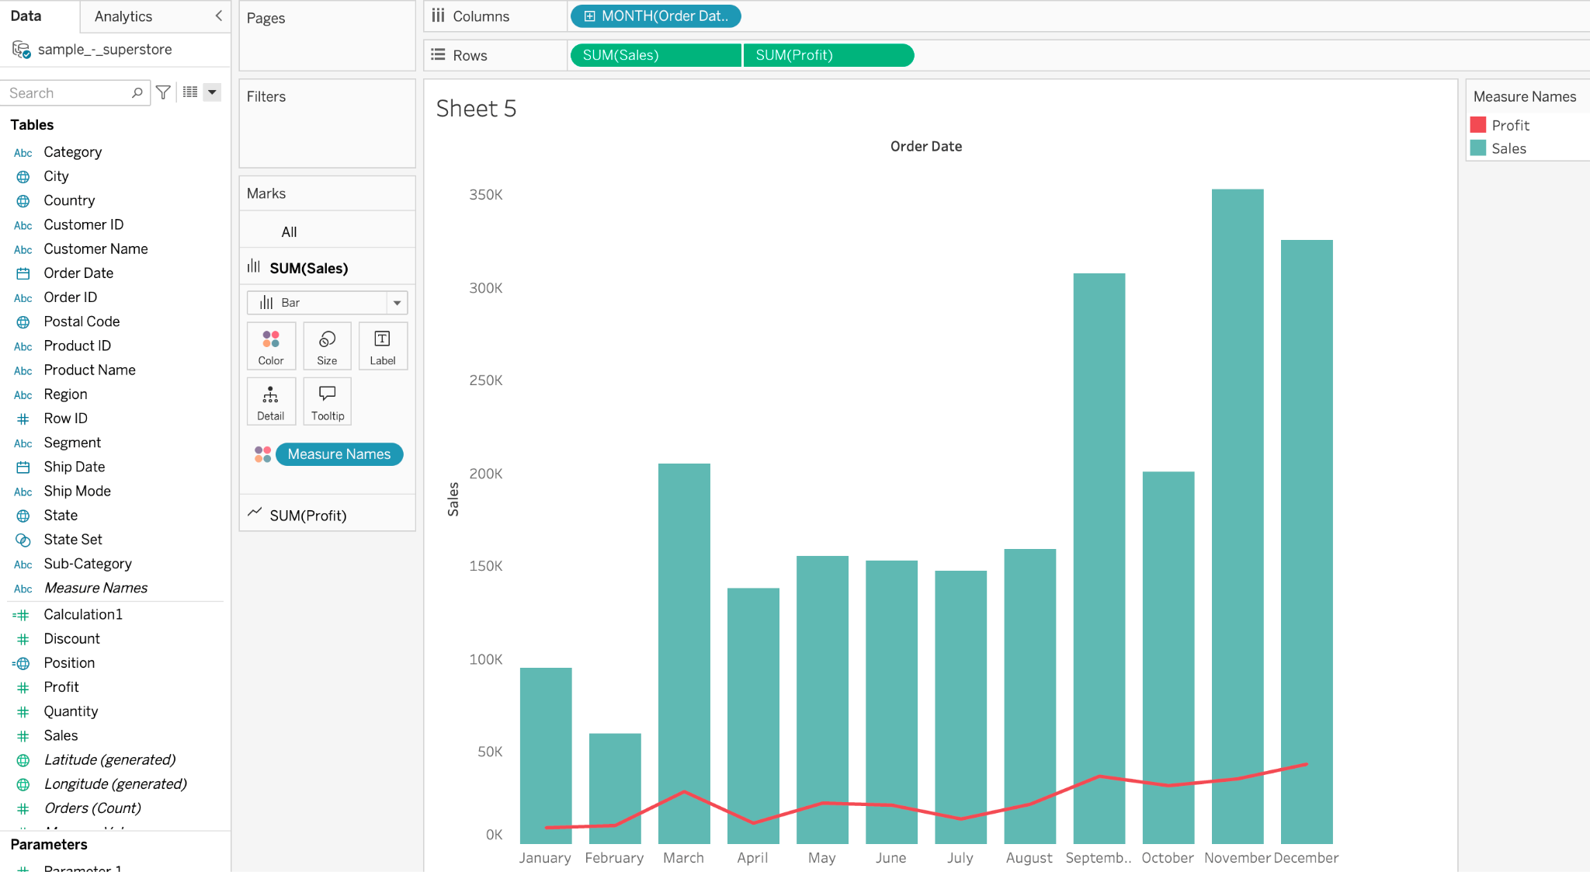1590x872 pixels.
Task: Expand the SUM(Profit) marks section
Action: (308, 516)
